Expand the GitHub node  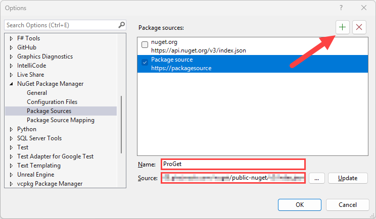coord(11,47)
